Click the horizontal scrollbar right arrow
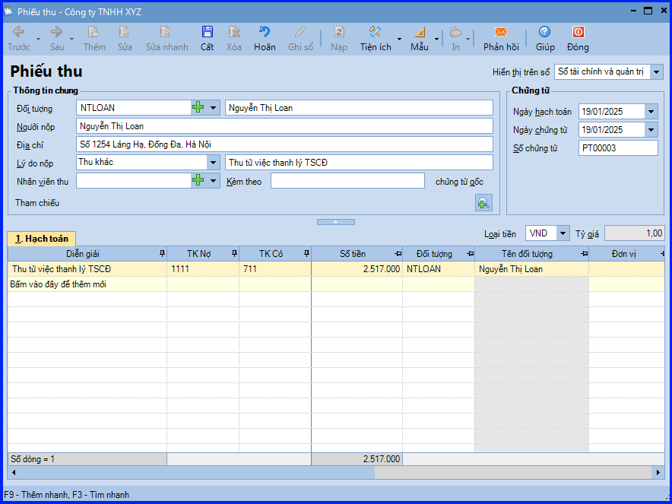Viewport: 672px width, 504px height. tap(659, 472)
